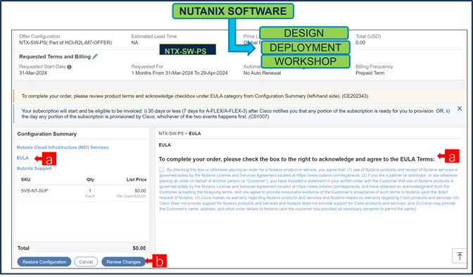Screen dimensions: 473x277
Task: Click the $0.00 list price for SVS-NT-SUP
Action: coord(140,191)
